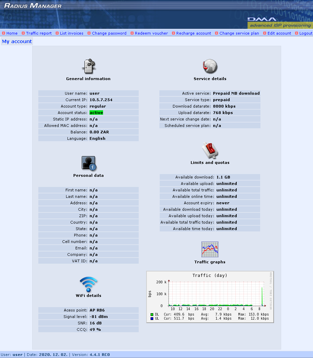Open Change service plan link
This screenshot has height=358, width=313.
239,33
